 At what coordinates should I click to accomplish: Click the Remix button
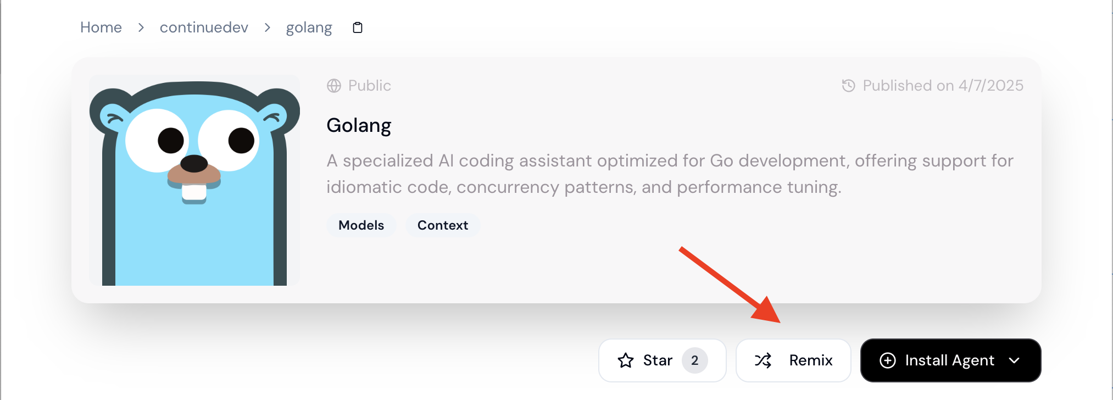(793, 360)
